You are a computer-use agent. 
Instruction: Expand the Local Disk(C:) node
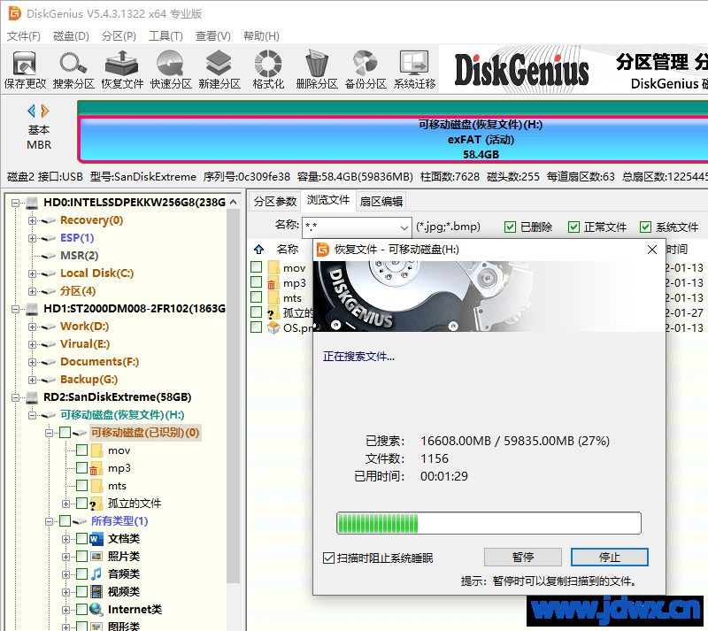[32, 273]
